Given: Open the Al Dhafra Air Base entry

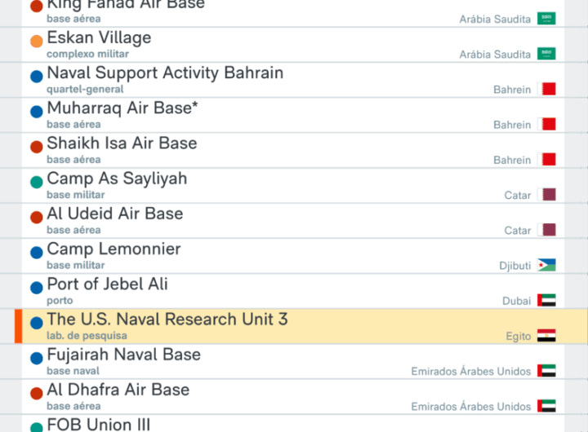Looking at the screenshot, I should pyautogui.click(x=118, y=390).
